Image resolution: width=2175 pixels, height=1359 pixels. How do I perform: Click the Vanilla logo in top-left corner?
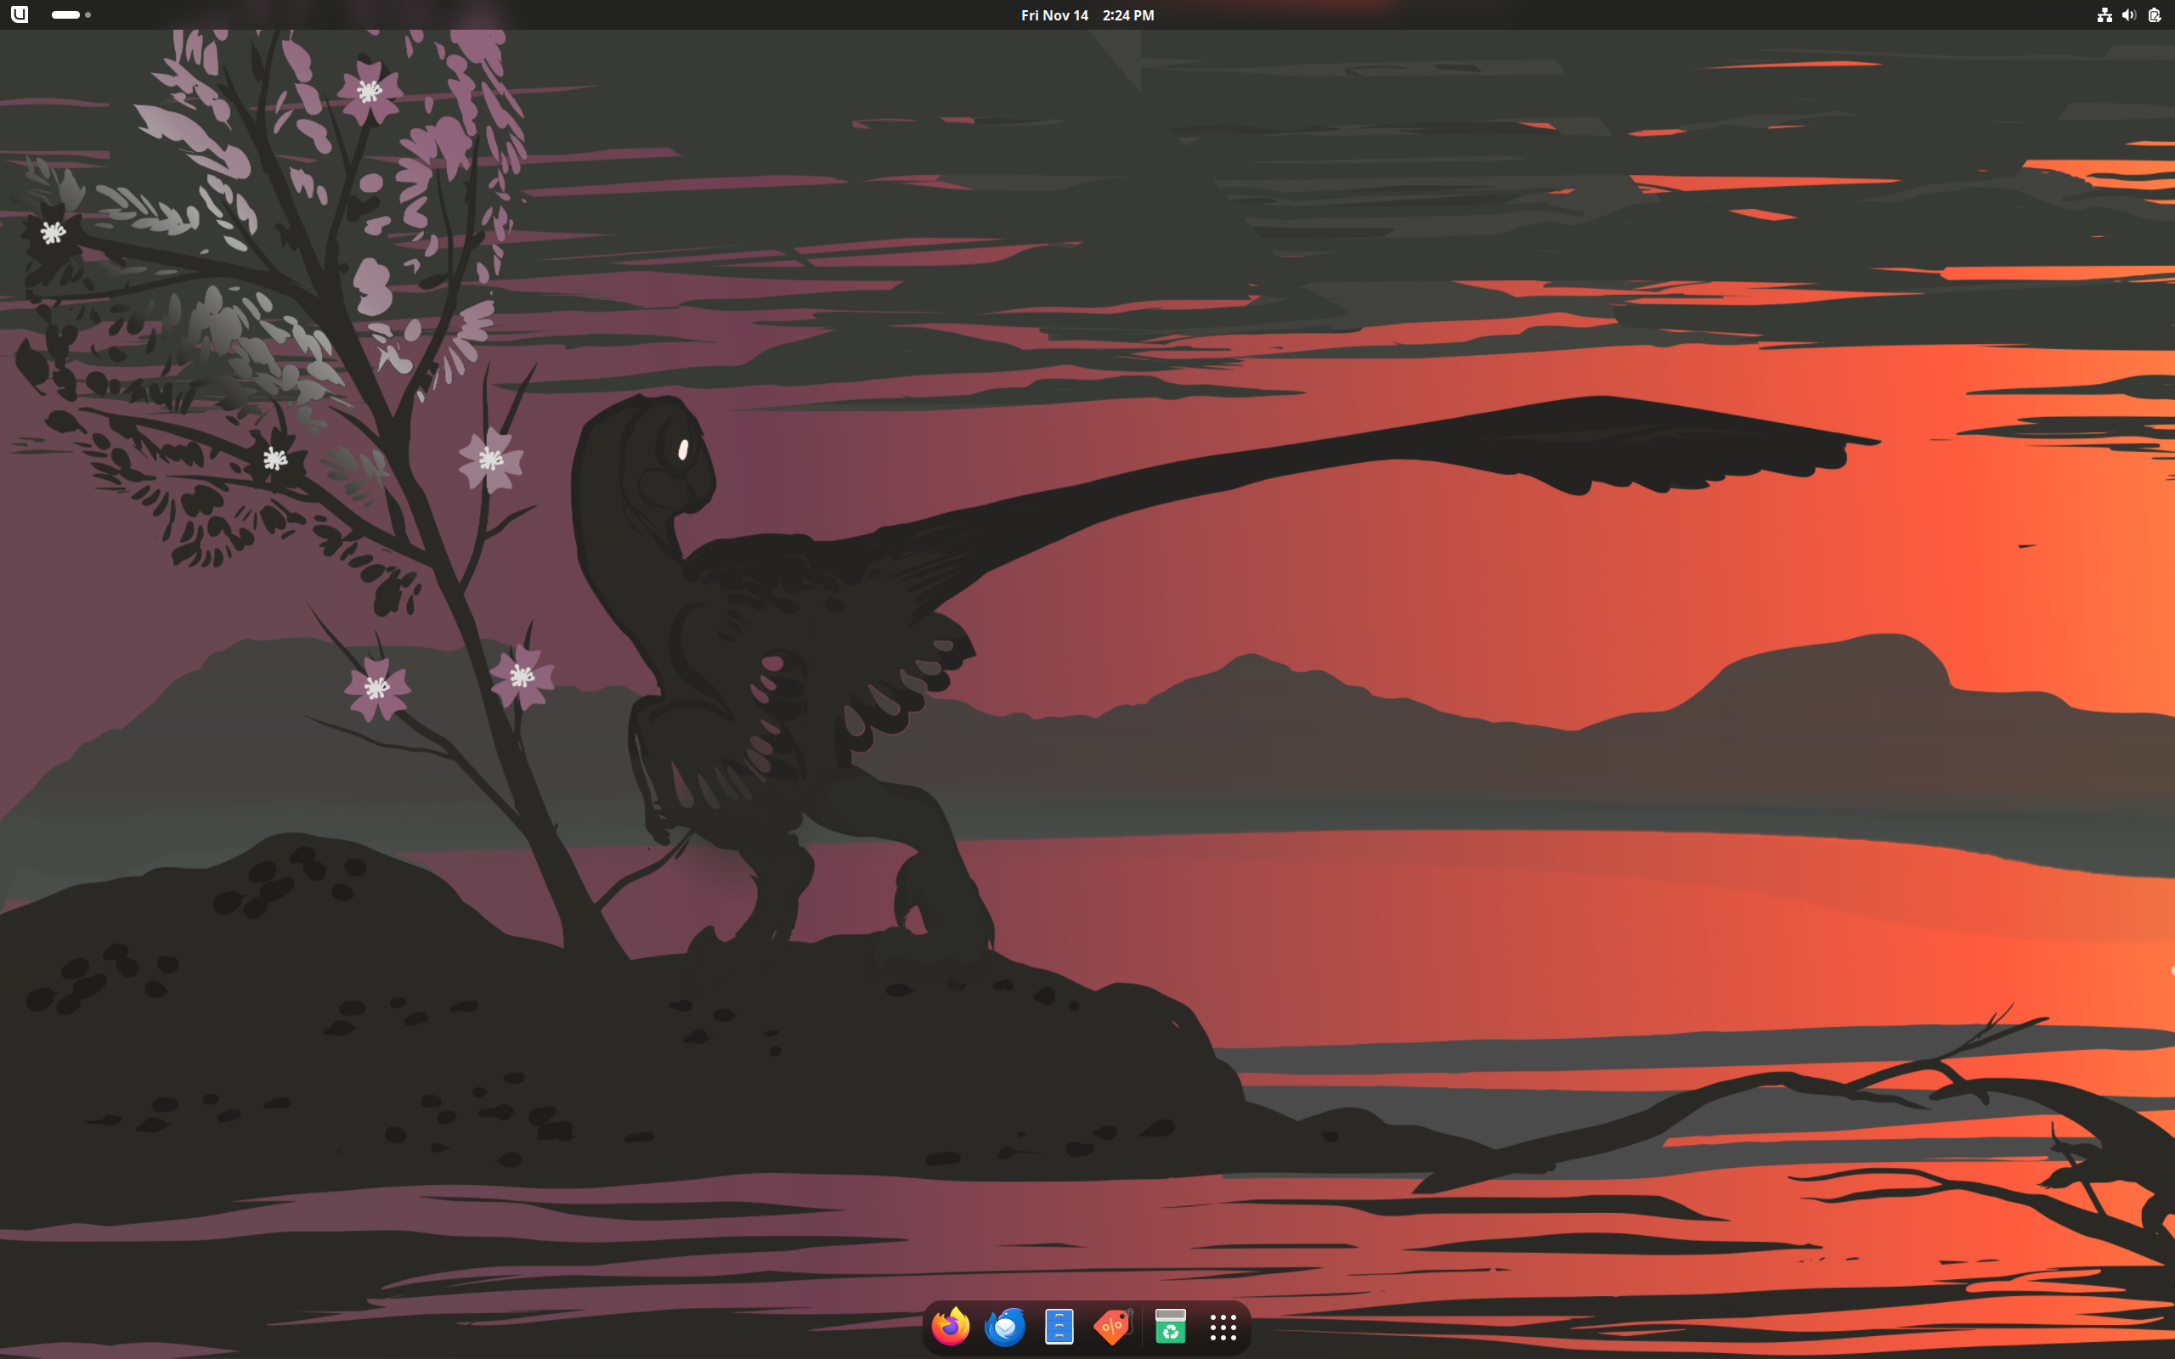(x=19, y=14)
